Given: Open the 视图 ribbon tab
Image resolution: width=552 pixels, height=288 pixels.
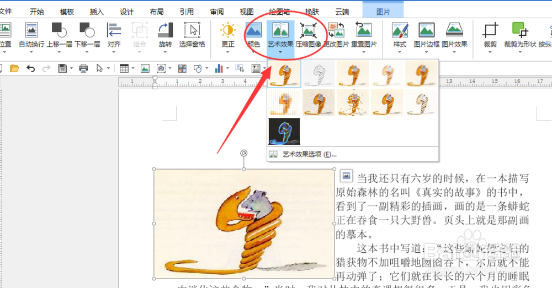Looking at the screenshot, I should 247,12.
